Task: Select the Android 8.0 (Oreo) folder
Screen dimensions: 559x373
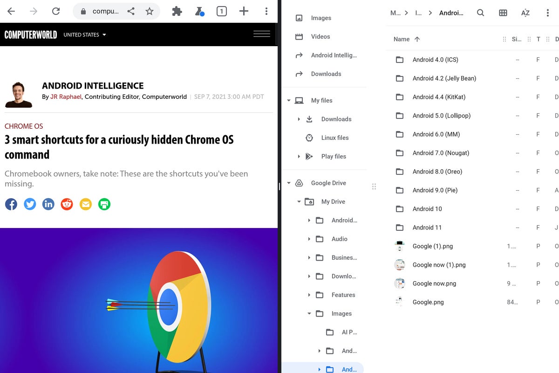Action: point(472,172)
